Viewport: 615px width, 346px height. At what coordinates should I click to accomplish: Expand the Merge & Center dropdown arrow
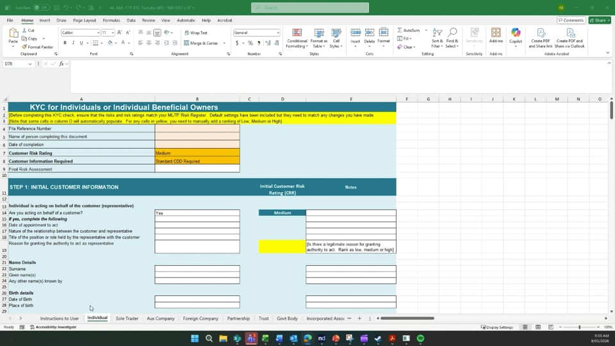pos(224,43)
